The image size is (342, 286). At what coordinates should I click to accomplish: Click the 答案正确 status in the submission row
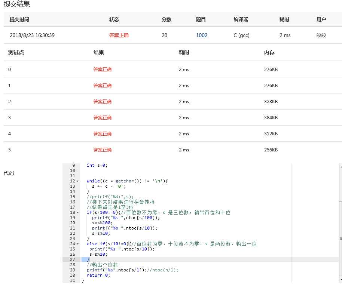tap(119, 35)
